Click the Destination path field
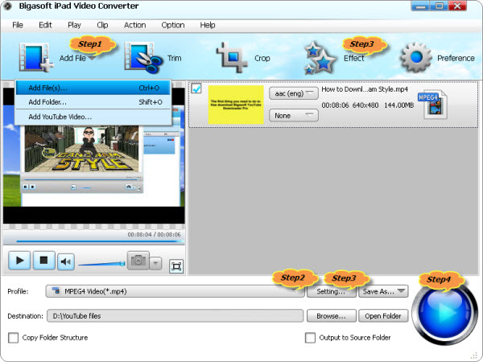This screenshot has width=483, height=362. pos(175,316)
